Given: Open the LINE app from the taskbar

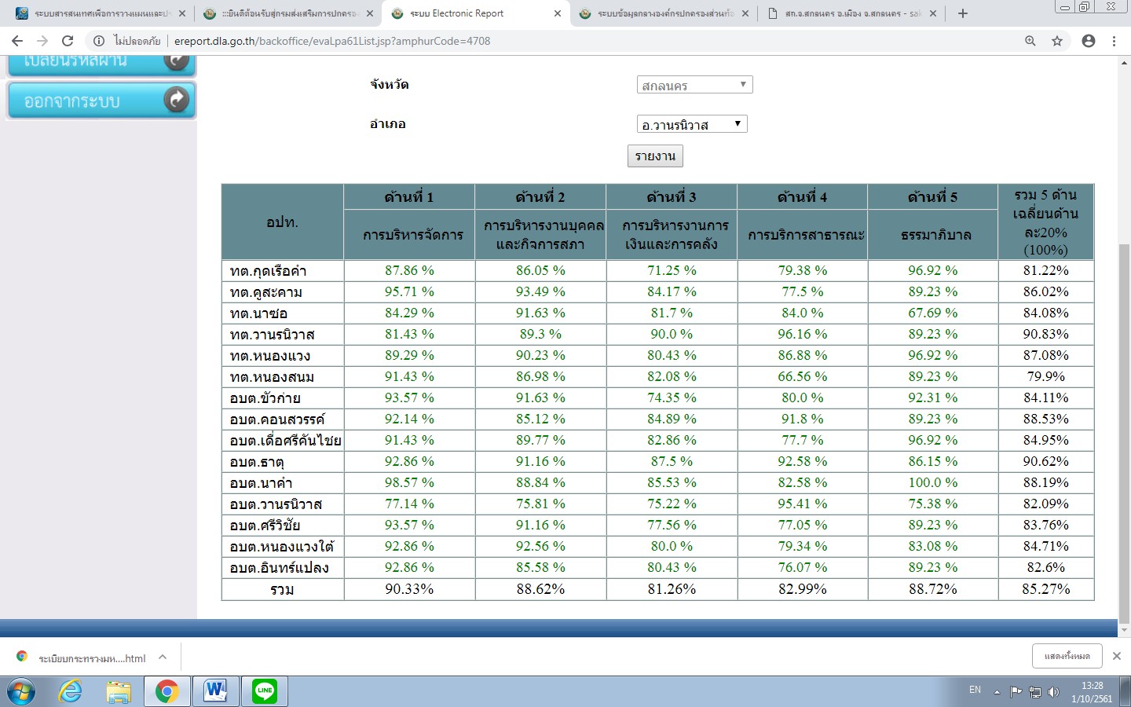Looking at the screenshot, I should point(265,691).
